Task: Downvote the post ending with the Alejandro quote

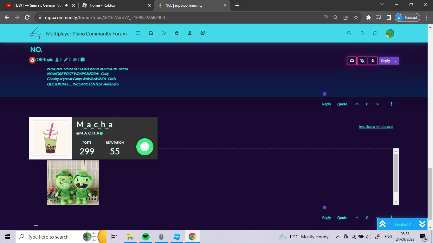Action: pos(378,104)
